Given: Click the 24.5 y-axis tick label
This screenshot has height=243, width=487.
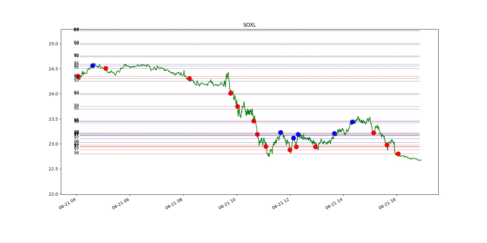Looking at the screenshot, I should 53,69.
